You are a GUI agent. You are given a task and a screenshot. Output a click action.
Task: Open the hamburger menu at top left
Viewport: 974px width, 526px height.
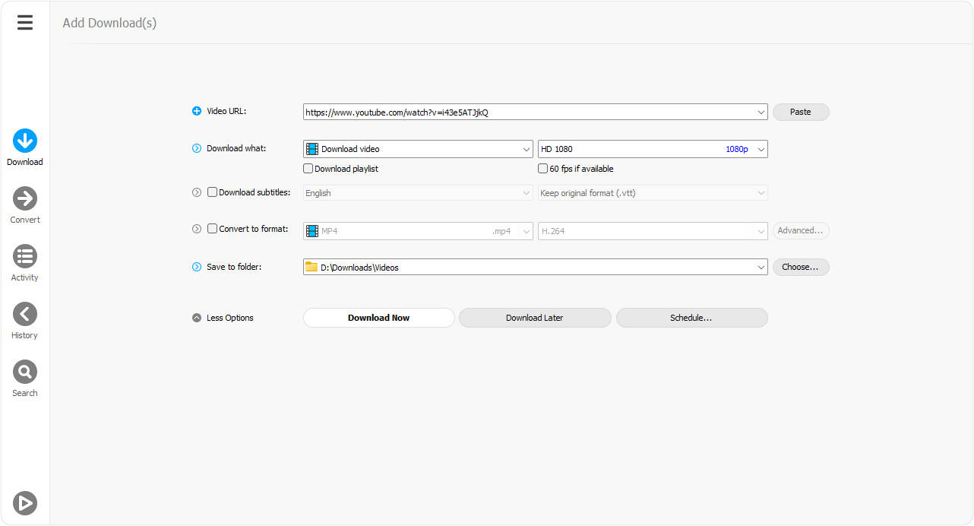25,22
